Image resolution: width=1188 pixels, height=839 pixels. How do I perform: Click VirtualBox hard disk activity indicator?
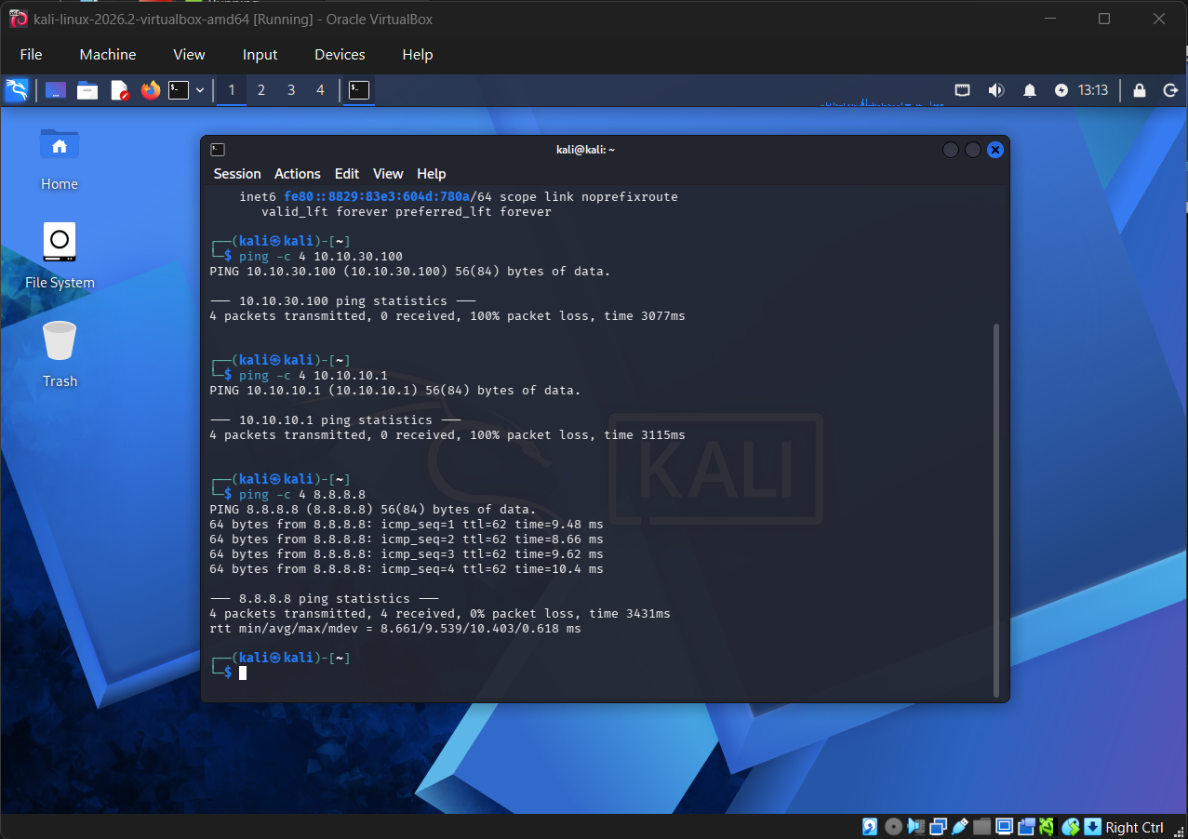870,827
